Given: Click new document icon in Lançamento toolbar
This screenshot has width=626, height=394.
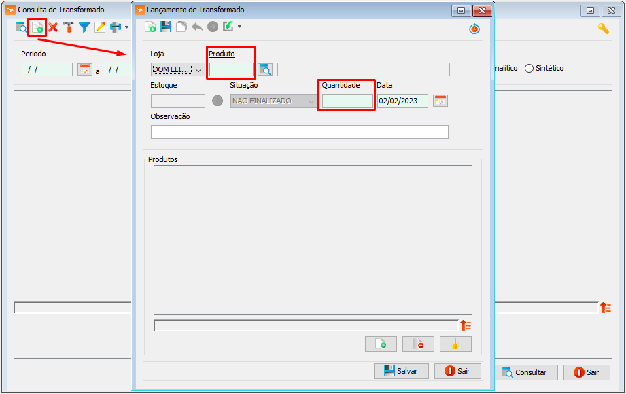Looking at the screenshot, I should click(x=150, y=27).
